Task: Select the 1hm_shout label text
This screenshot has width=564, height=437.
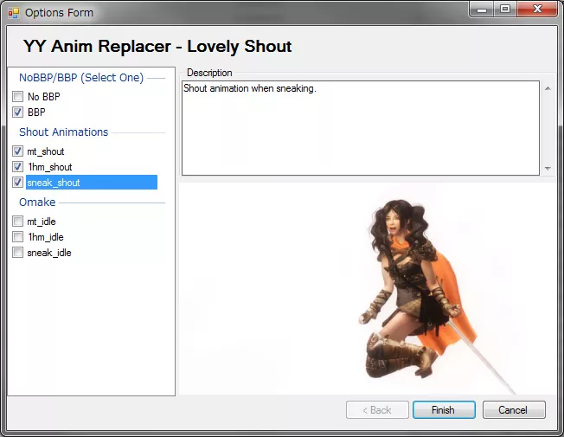Action: (49, 167)
